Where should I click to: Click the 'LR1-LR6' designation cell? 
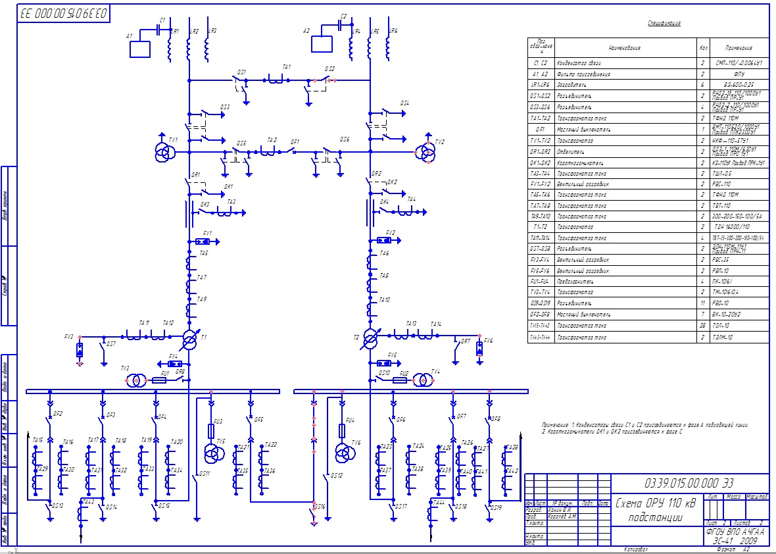540,85
